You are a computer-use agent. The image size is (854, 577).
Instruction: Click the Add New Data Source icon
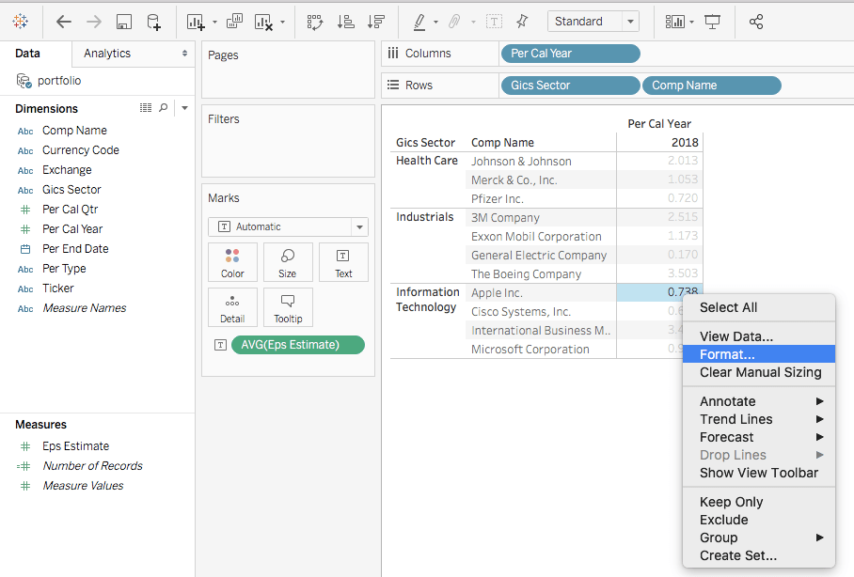tap(153, 21)
